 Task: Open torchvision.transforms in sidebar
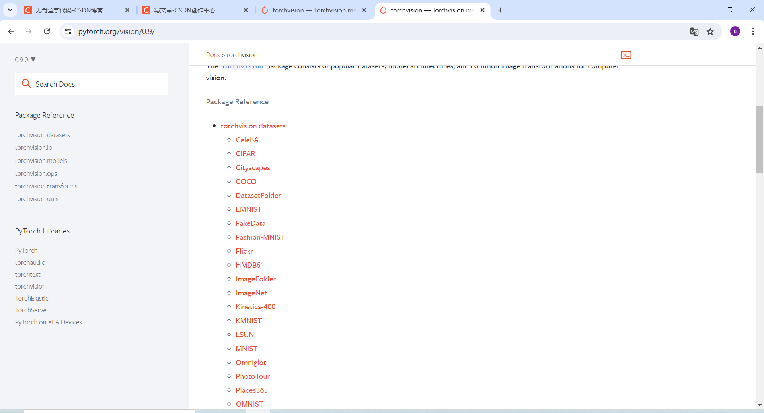click(x=46, y=186)
